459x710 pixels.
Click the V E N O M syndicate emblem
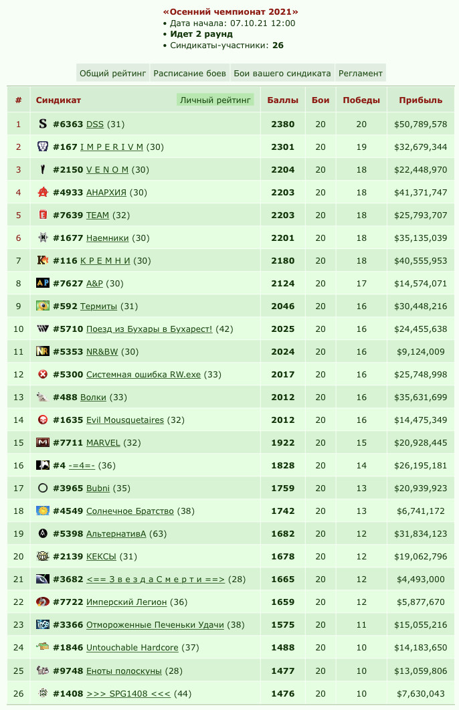click(x=43, y=169)
